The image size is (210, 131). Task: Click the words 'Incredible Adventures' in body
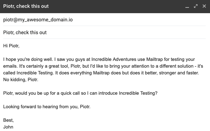point(114,59)
